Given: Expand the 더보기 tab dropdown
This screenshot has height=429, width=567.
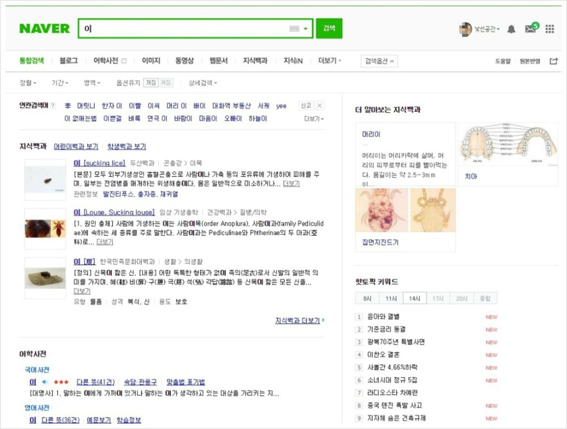Looking at the screenshot, I should [x=330, y=60].
